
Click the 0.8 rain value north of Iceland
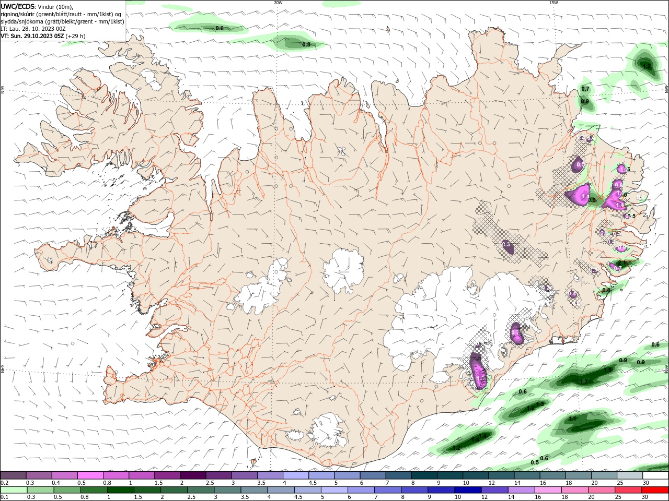click(x=306, y=45)
